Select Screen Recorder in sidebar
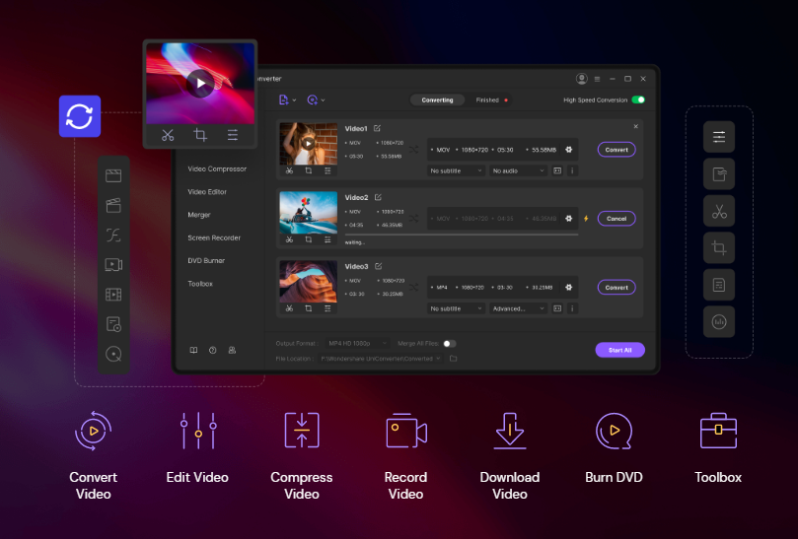 (214, 237)
